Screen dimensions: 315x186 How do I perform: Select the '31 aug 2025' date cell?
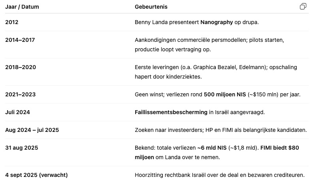point(21,148)
